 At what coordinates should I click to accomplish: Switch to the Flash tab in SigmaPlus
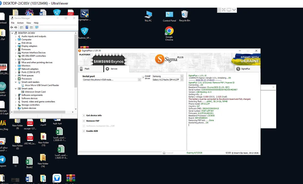click(x=91, y=69)
